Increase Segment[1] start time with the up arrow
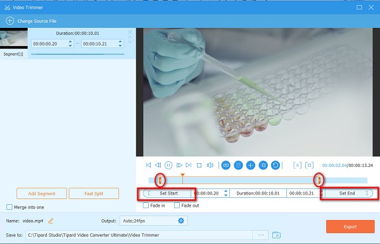This screenshot has width=380, height=244. pos(70,42)
